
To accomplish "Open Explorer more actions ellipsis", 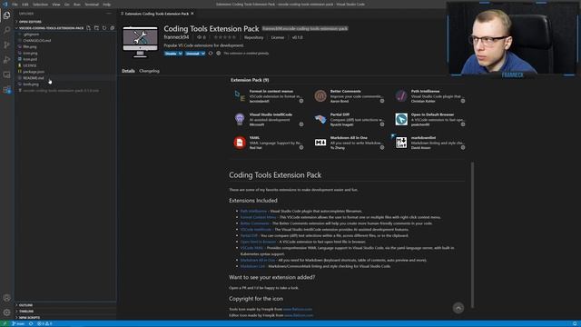I will tap(109, 14).
